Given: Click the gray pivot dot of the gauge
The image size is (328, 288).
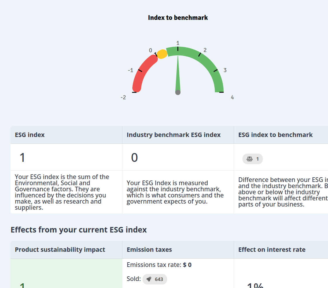Looking at the screenshot, I should tap(178, 92).
